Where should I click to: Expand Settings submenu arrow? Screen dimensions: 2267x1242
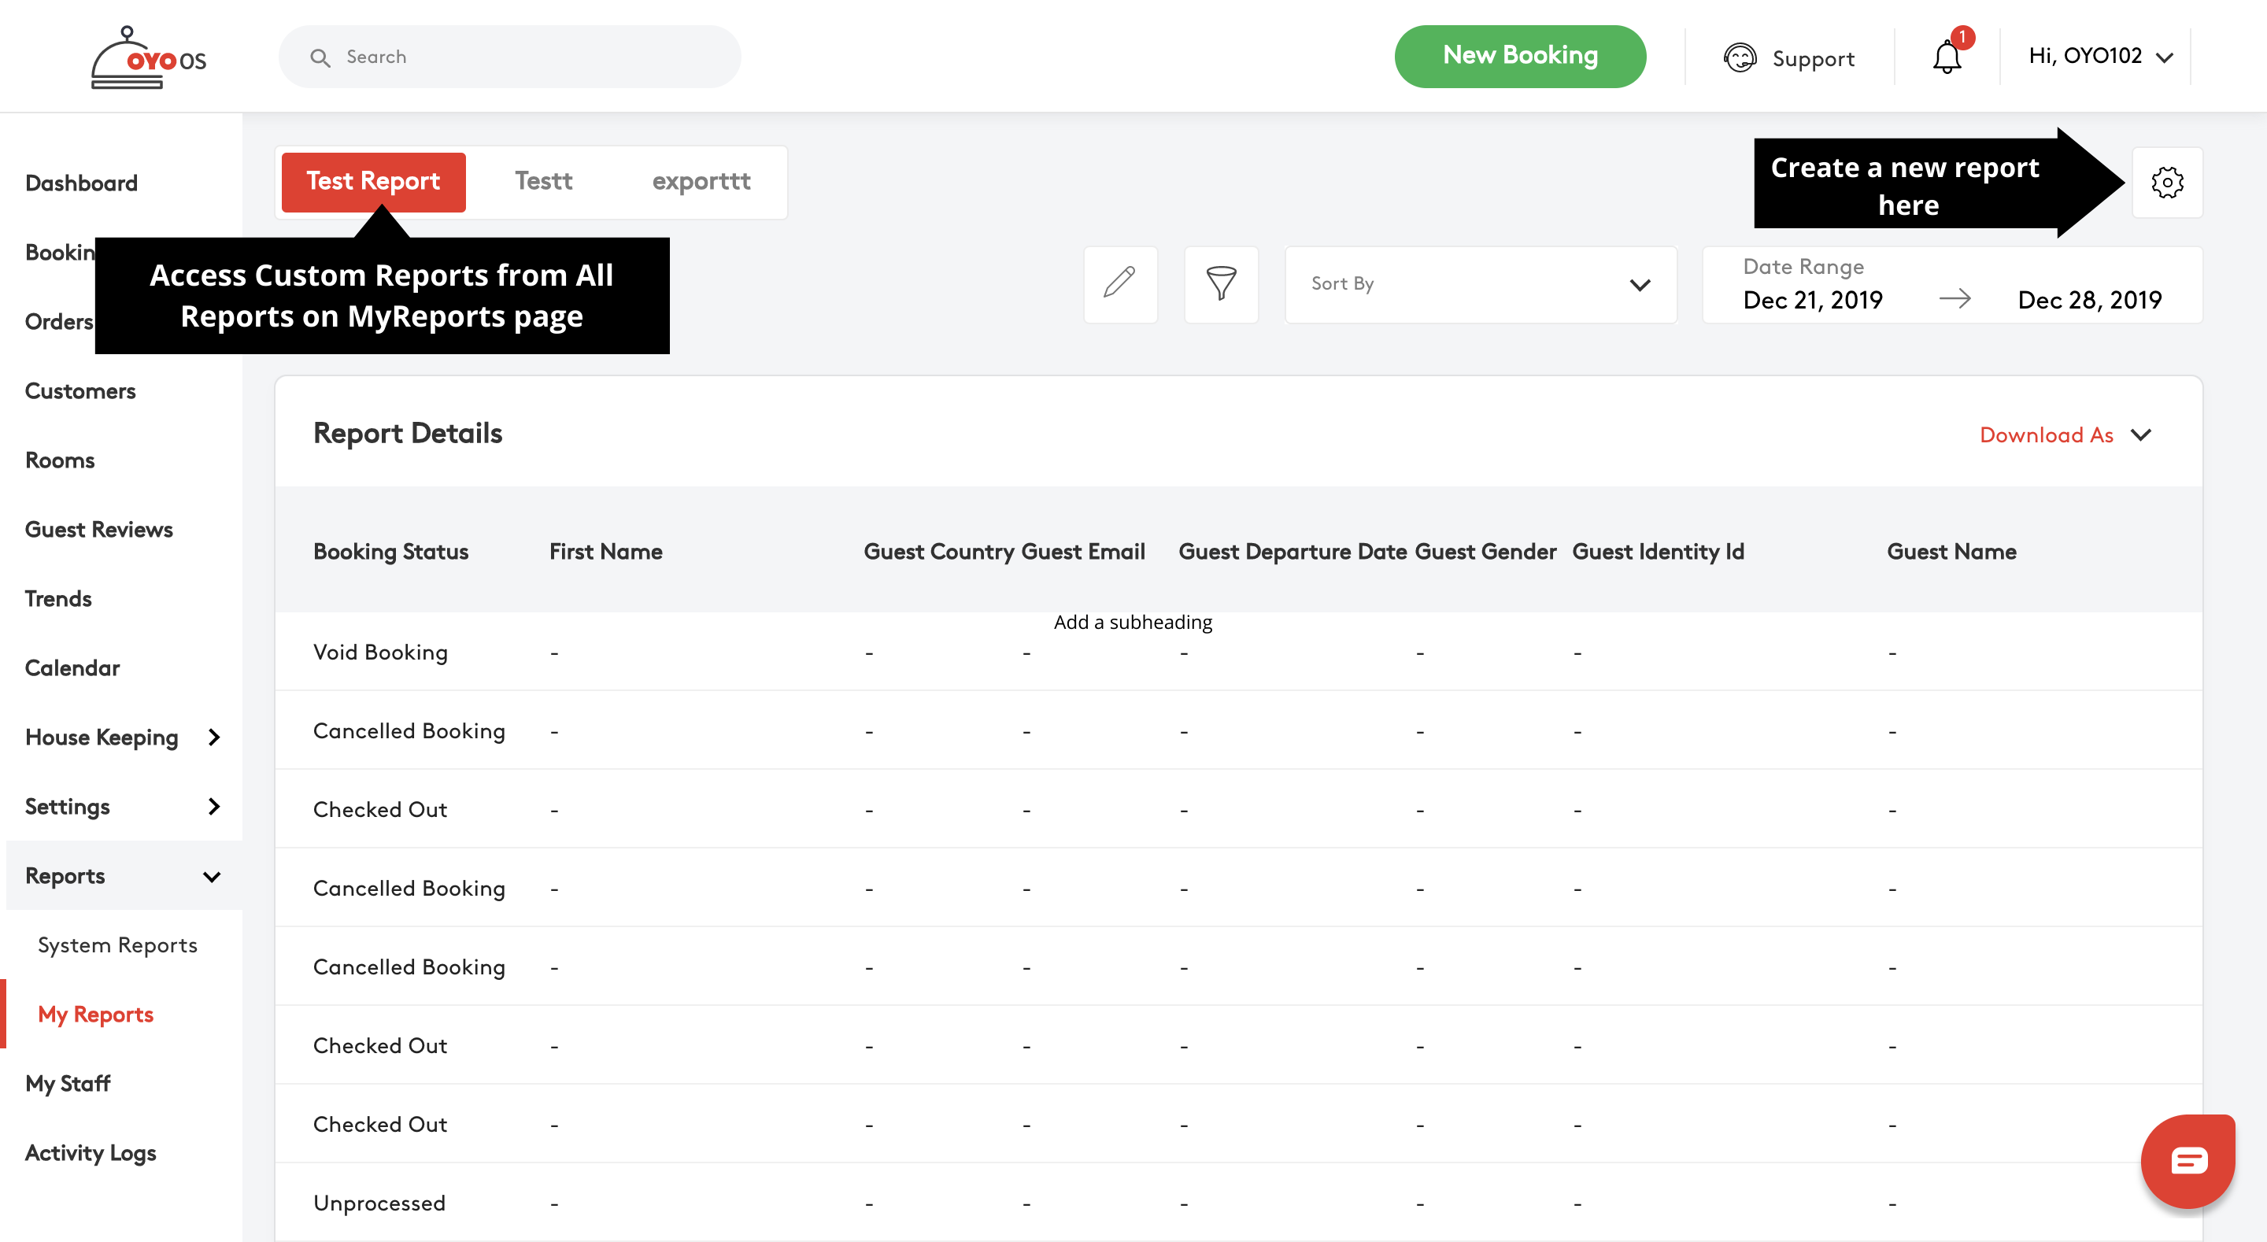pyautogui.click(x=214, y=806)
